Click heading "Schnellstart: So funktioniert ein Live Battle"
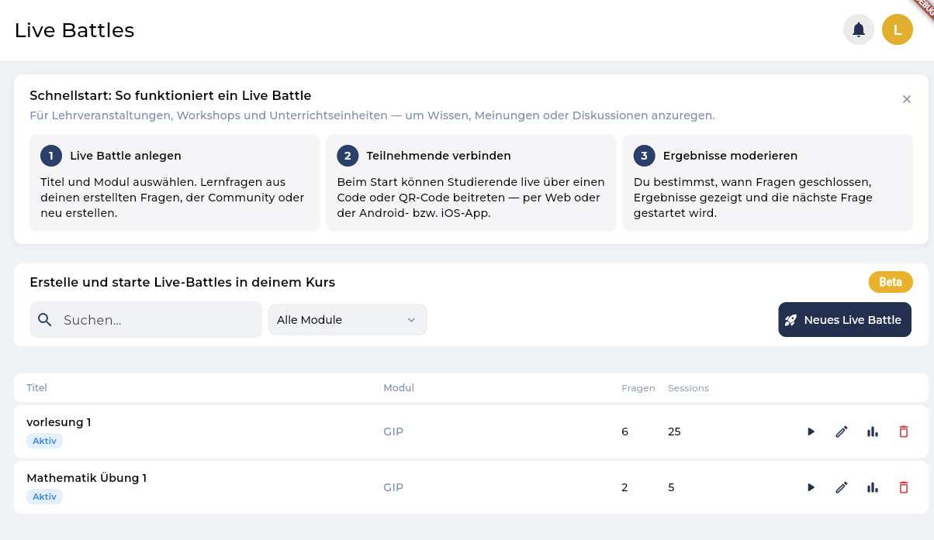This screenshot has height=540, width=934. point(171,96)
